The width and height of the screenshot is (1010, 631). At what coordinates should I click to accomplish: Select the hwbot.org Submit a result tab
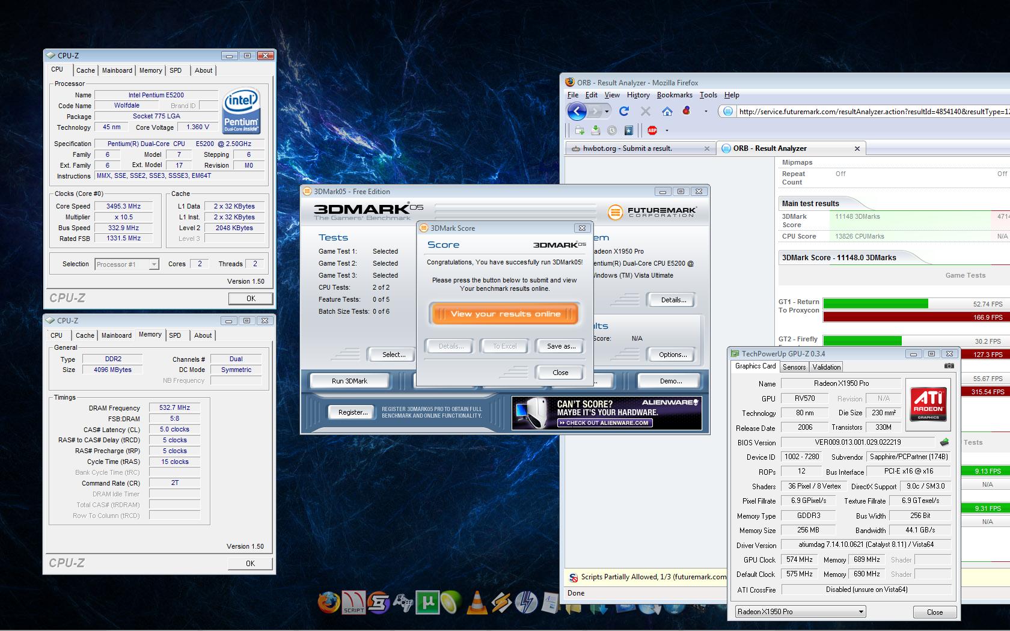point(640,148)
